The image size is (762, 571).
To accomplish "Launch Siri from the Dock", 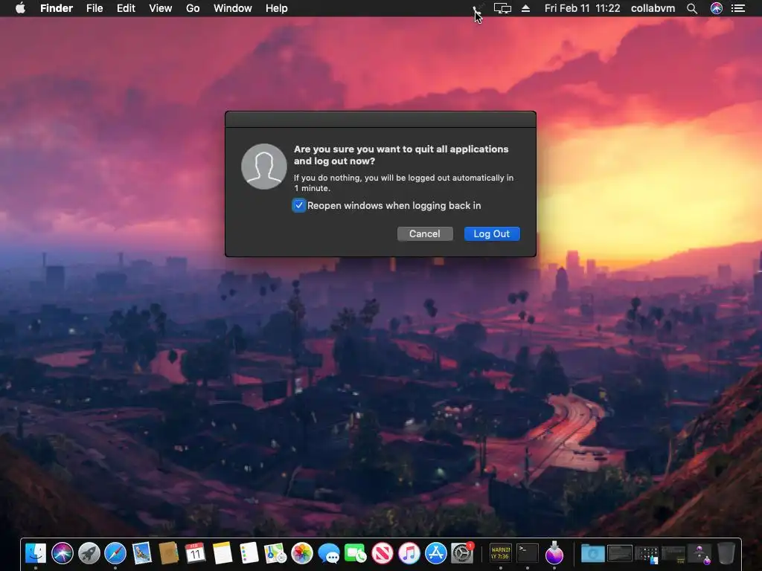I will point(63,553).
